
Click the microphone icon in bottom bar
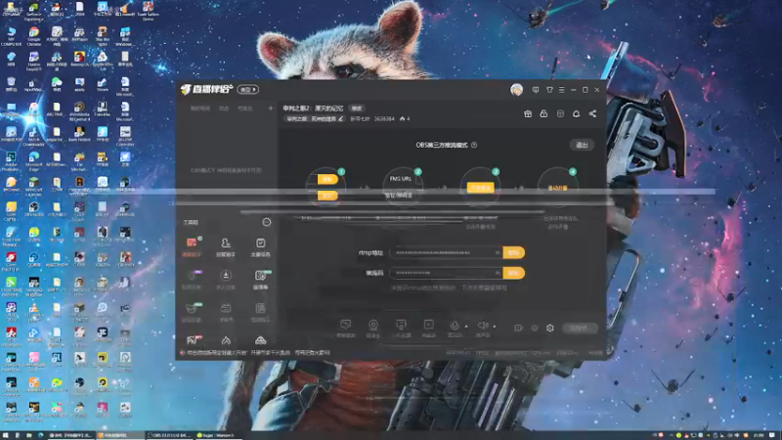455,327
